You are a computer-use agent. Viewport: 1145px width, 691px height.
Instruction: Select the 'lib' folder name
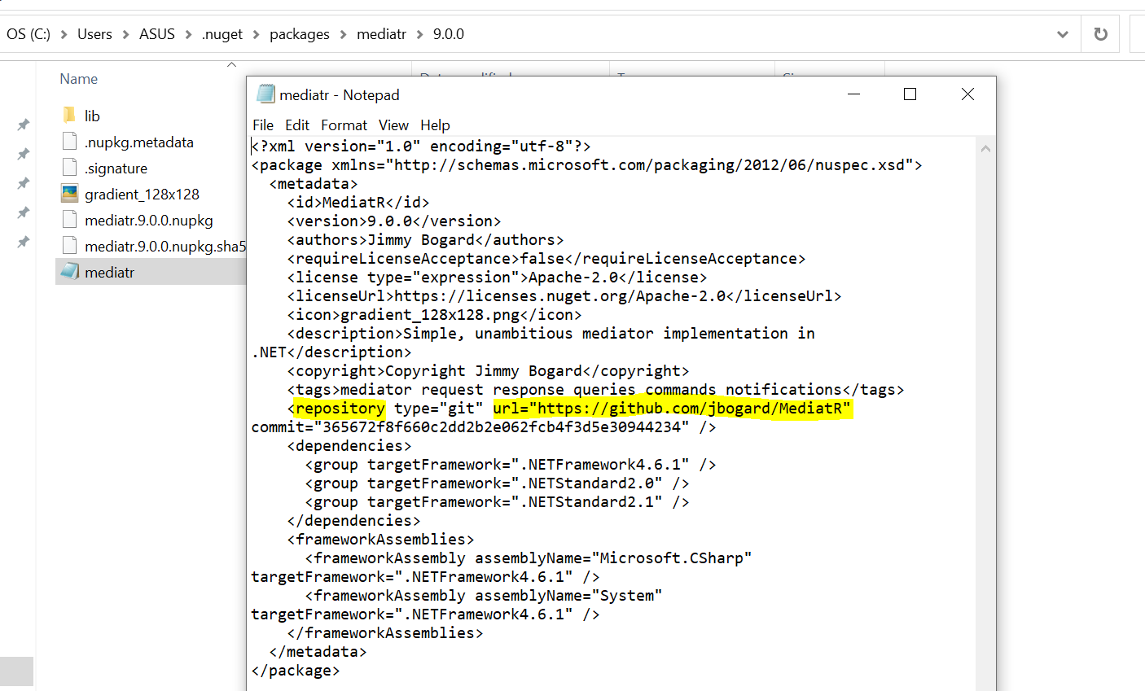(x=92, y=116)
